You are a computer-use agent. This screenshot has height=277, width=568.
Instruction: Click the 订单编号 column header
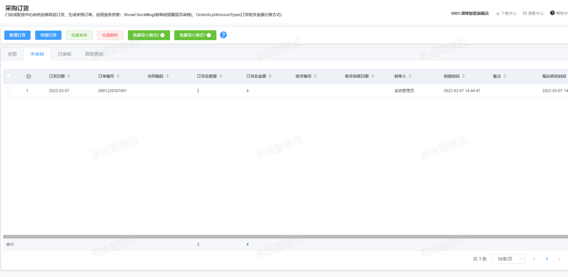106,76
